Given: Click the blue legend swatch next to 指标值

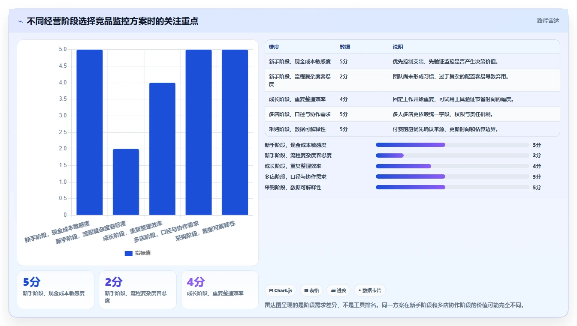Looking at the screenshot, I should (128, 253).
